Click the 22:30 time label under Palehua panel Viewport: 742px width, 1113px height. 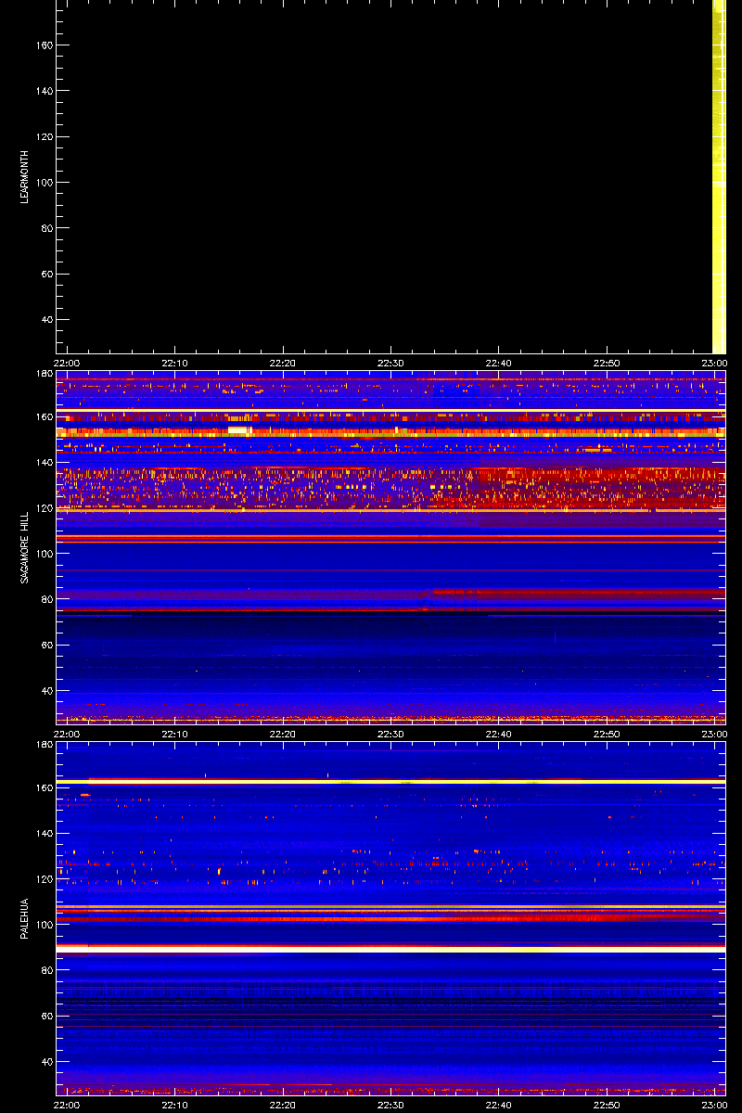(391, 1105)
